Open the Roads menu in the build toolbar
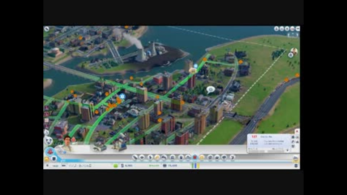This screenshot has width=347, height=195. 135,157
